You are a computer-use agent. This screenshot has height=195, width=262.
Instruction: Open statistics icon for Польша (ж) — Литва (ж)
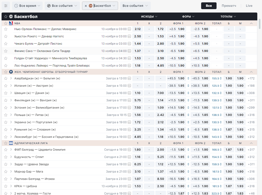tap(129, 115)
